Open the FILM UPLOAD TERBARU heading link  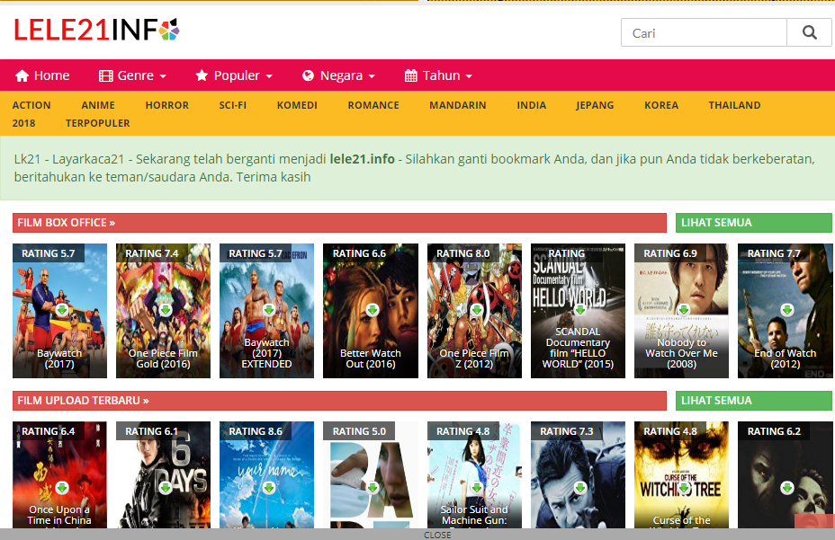coord(83,400)
